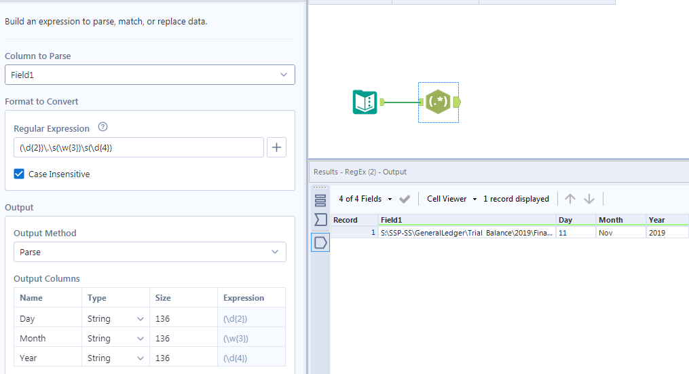The width and height of the screenshot is (689, 374).
Task: Click the down arrow in results toolbar
Action: click(589, 199)
